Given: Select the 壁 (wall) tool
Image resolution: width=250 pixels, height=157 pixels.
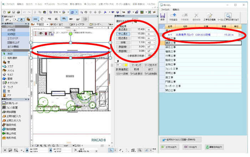Looking at the screenshot, I should pyautogui.click(x=9, y=62).
